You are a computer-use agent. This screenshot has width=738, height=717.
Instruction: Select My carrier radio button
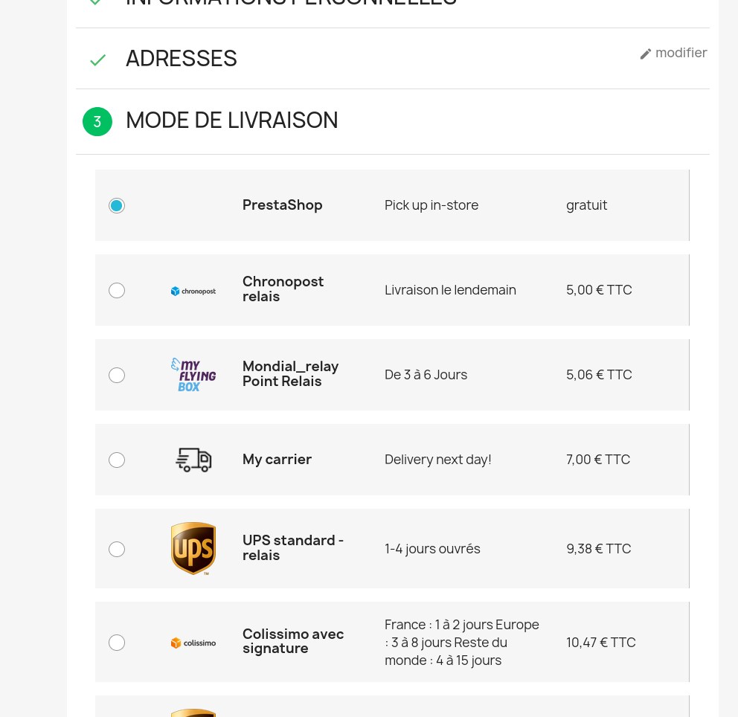click(117, 460)
